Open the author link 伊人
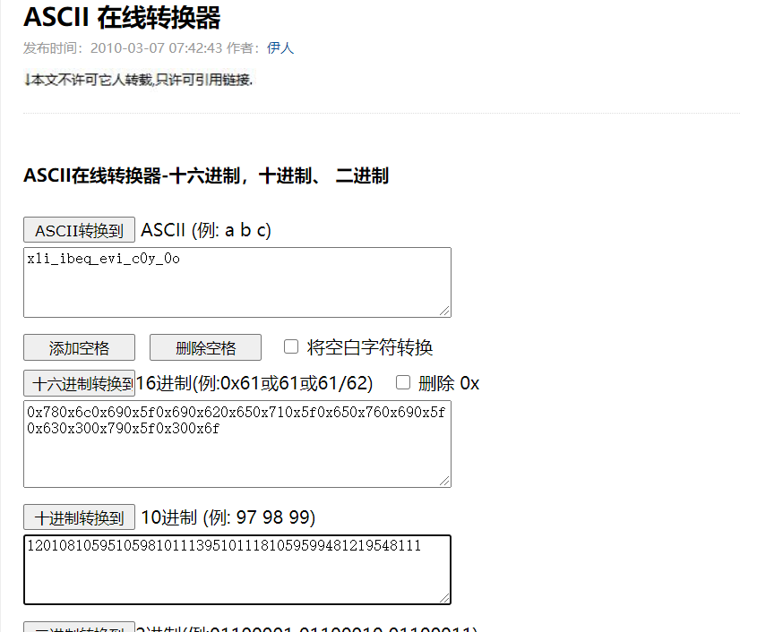The image size is (757, 632). coord(280,49)
